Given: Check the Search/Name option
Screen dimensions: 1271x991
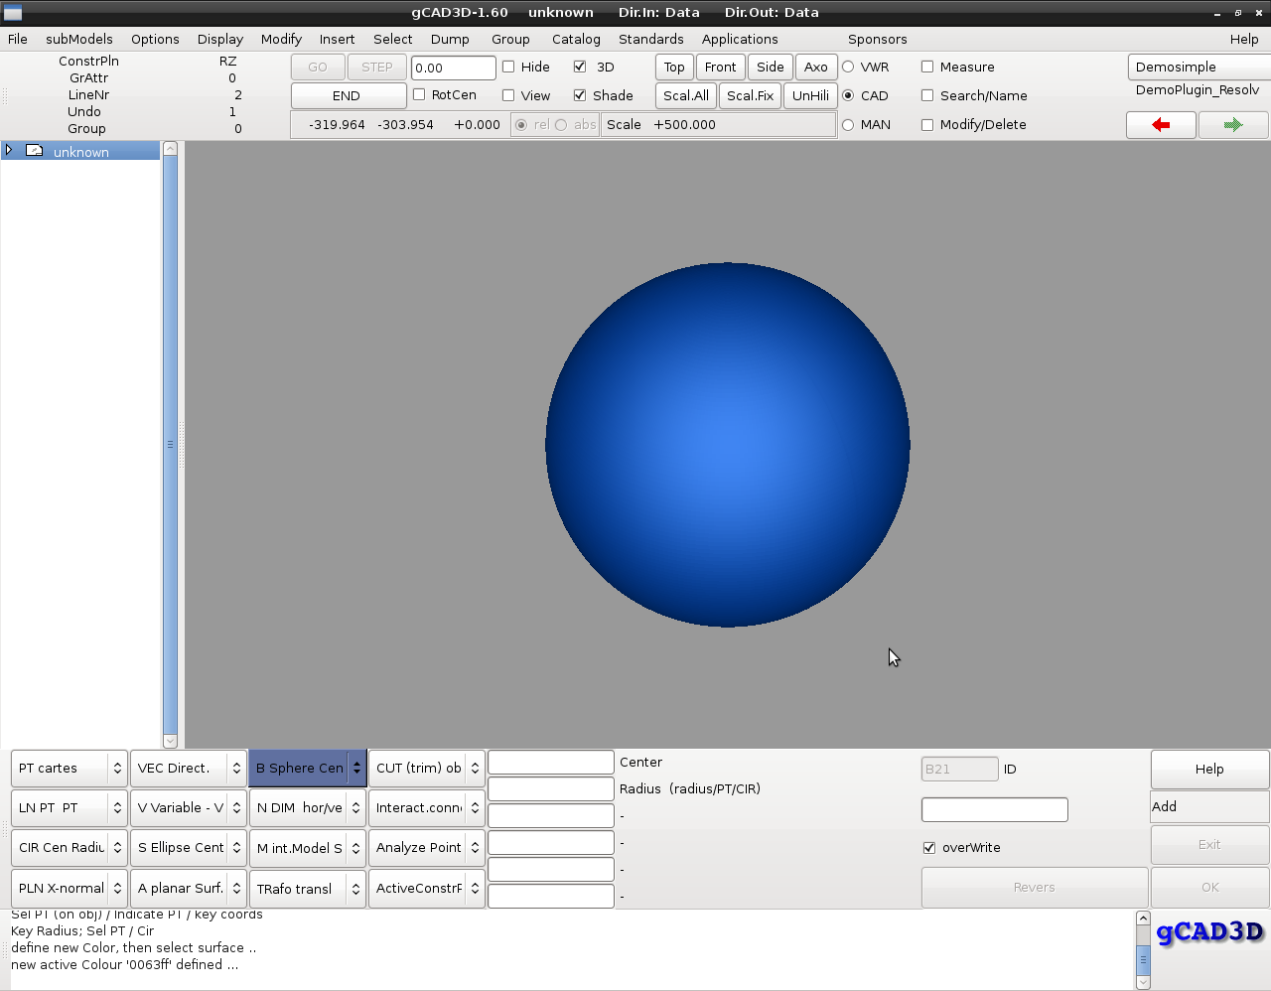Looking at the screenshot, I should [927, 95].
